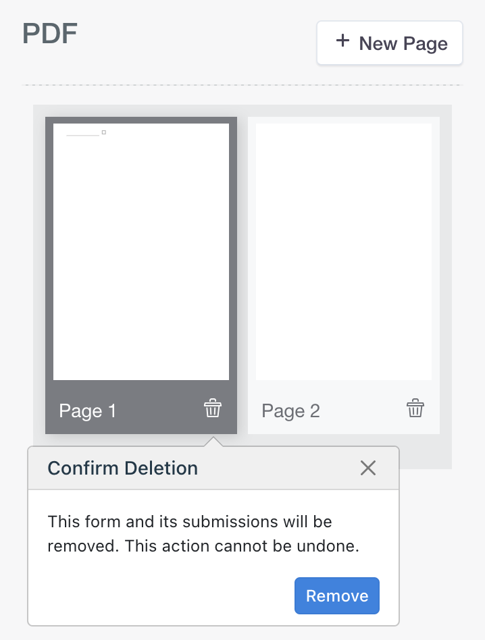Close the Confirm Deletion popover
The height and width of the screenshot is (640, 485).
tap(368, 468)
